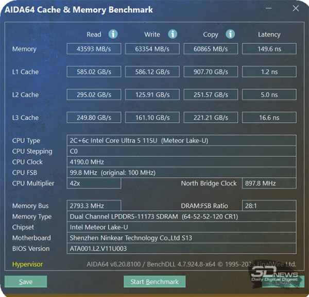This screenshot has height=297, width=309.
Task: Select the Memory Latency cell 149.6 ns
Action: pyautogui.click(x=269, y=49)
